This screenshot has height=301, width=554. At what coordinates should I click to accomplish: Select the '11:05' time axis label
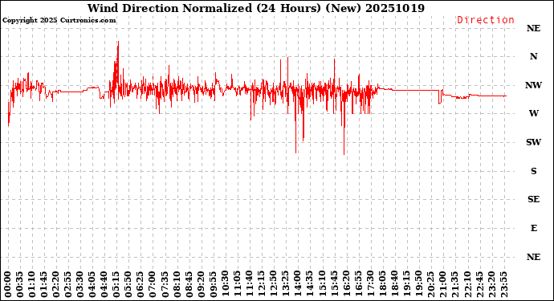238,285
